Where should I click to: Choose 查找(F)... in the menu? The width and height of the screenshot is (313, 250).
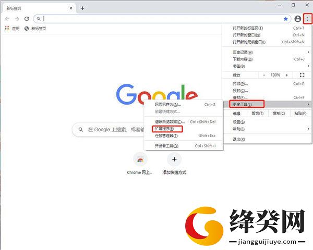(267, 97)
